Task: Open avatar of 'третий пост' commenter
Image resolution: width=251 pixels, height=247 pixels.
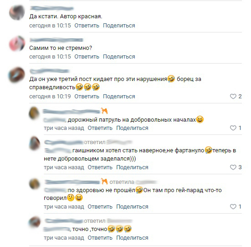Action: (x=17, y=75)
